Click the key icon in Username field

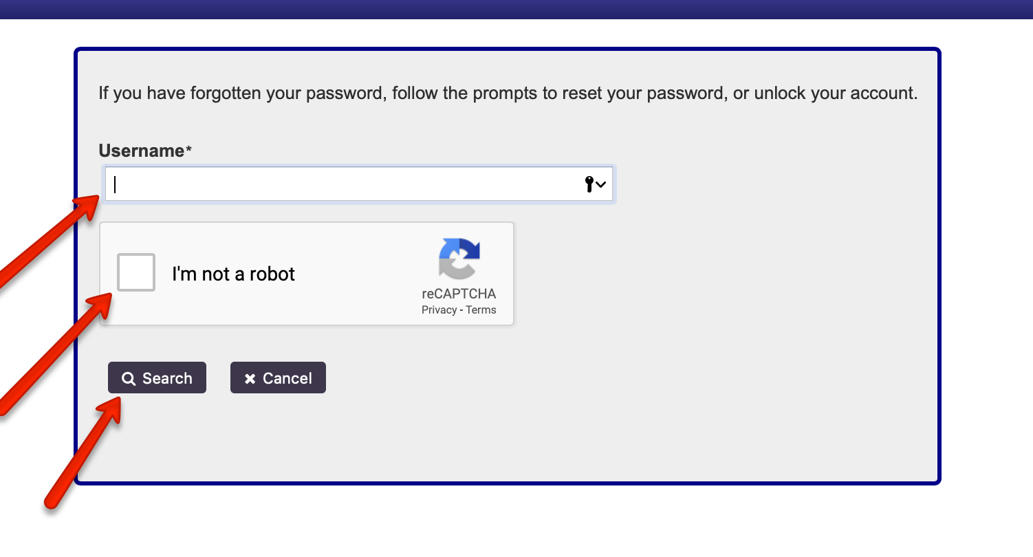(589, 184)
